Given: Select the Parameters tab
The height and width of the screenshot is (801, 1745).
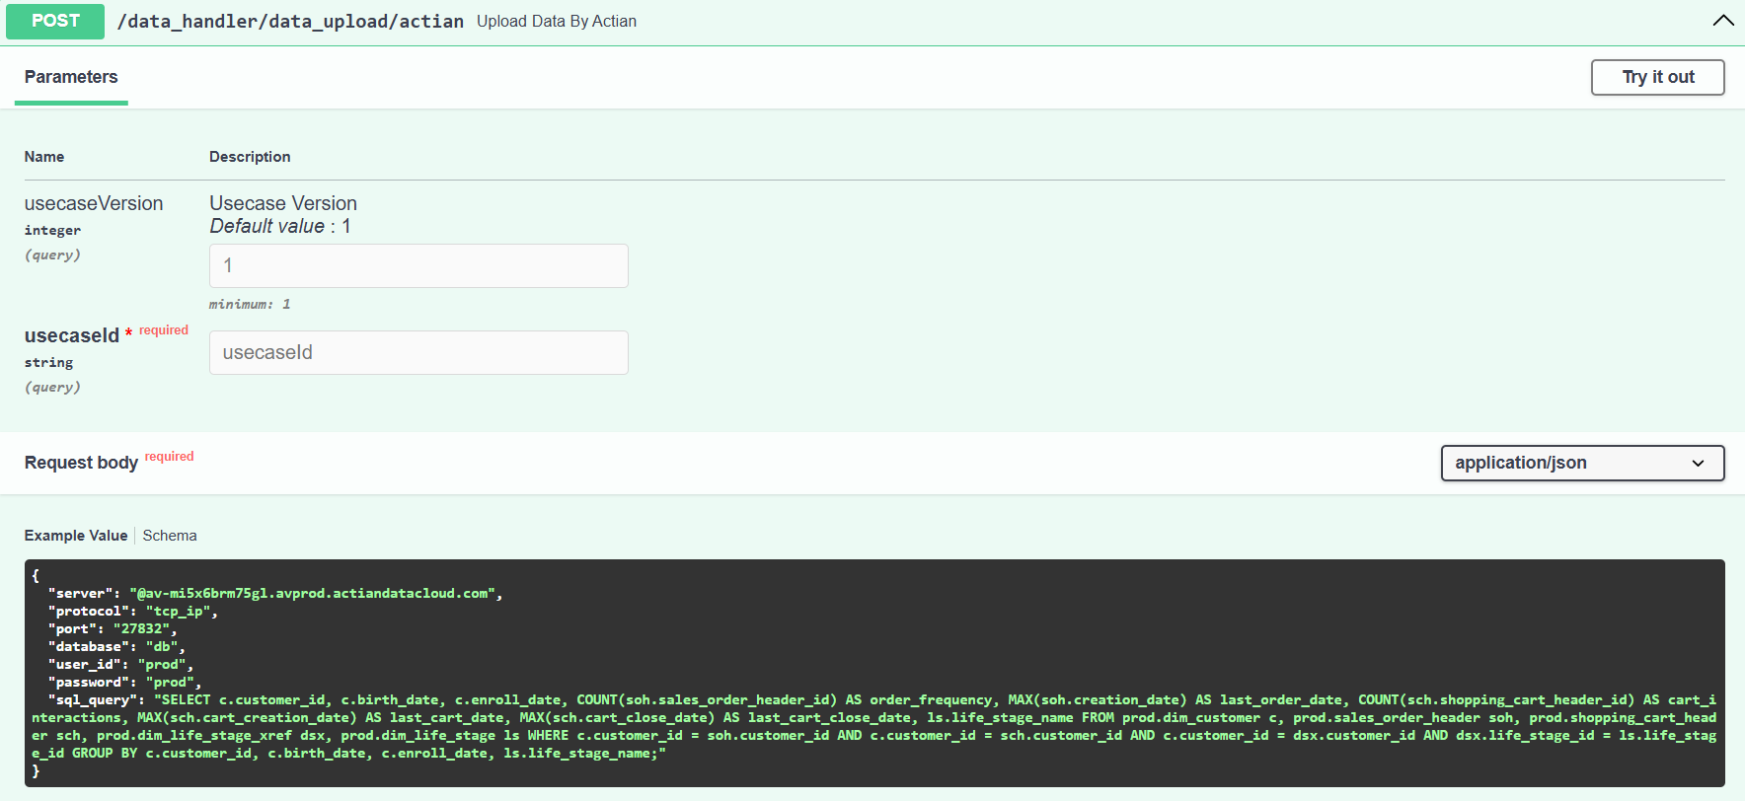Looking at the screenshot, I should click(x=71, y=77).
